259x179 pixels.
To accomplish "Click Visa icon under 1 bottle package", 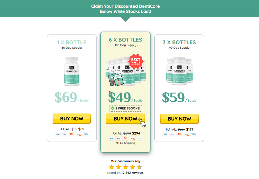I will [x=58, y=134].
